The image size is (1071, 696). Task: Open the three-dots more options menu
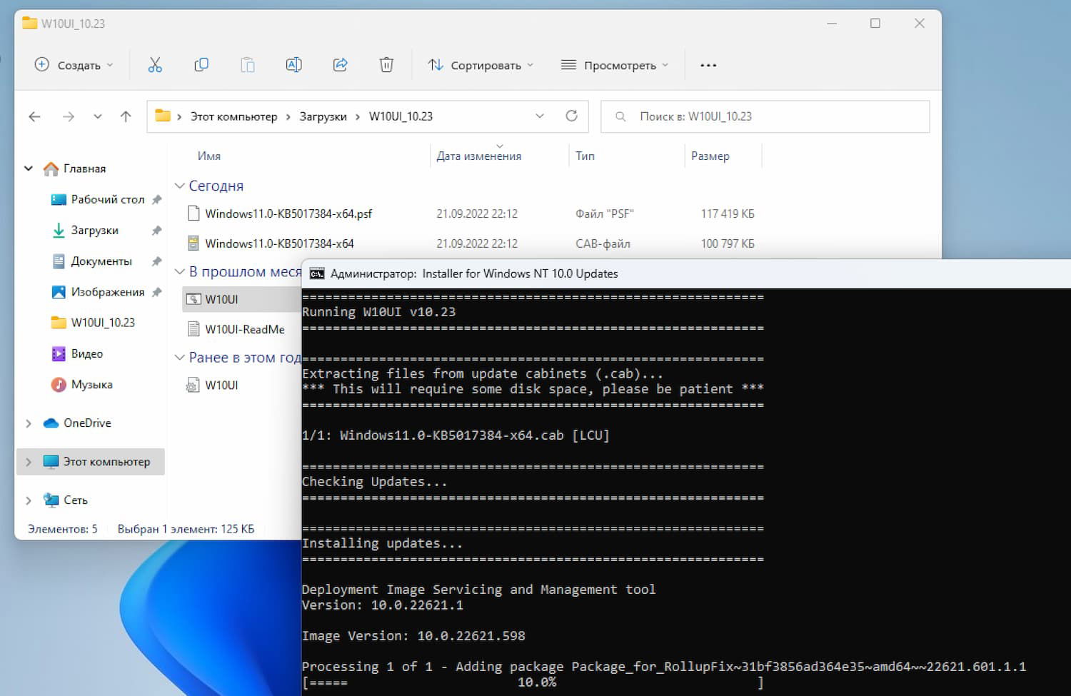click(x=708, y=65)
